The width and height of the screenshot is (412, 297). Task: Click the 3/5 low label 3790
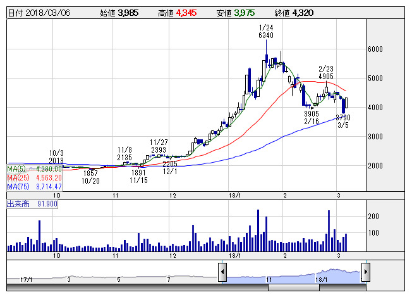(342, 117)
